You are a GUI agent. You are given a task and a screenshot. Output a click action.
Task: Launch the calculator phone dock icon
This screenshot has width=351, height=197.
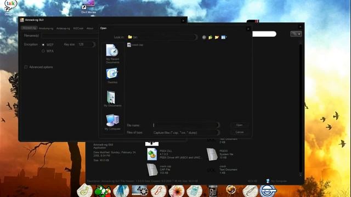click(x=194, y=191)
